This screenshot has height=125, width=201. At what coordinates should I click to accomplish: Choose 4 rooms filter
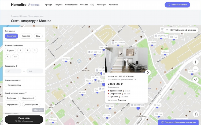[x=8, y=57]
